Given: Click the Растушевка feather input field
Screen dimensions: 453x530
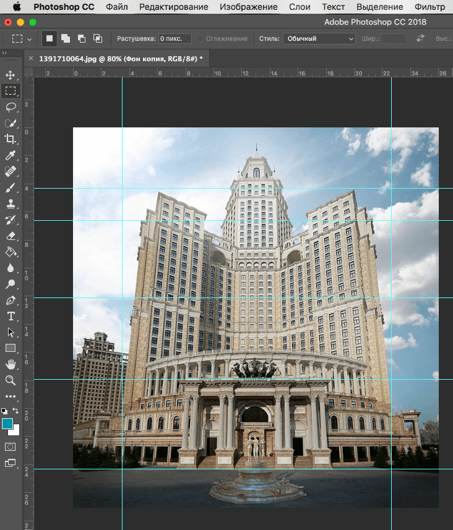Looking at the screenshot, I should [175, 38].
